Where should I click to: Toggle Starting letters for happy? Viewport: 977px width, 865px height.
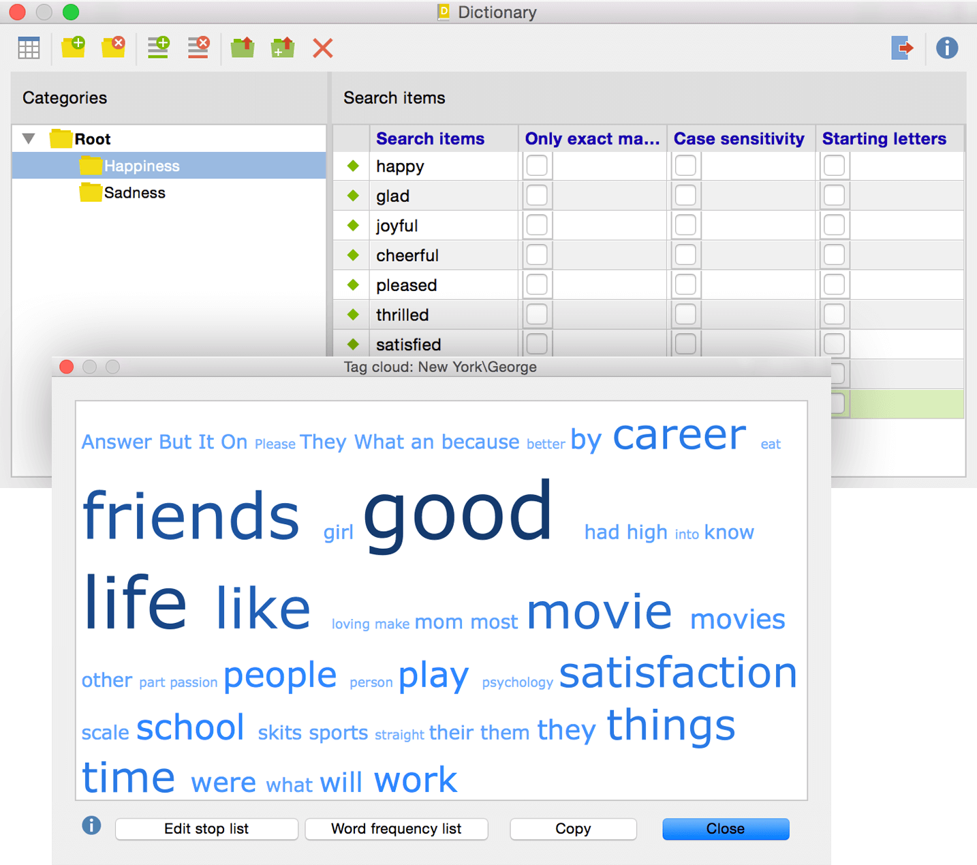pyautogui.click(x=834, y=166)
